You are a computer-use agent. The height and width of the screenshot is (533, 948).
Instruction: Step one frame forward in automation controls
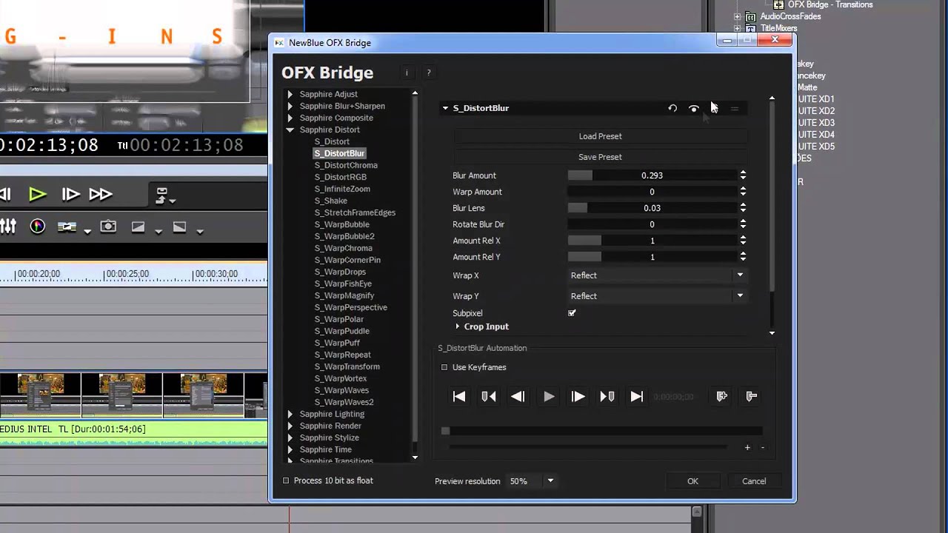coord(578,397)
